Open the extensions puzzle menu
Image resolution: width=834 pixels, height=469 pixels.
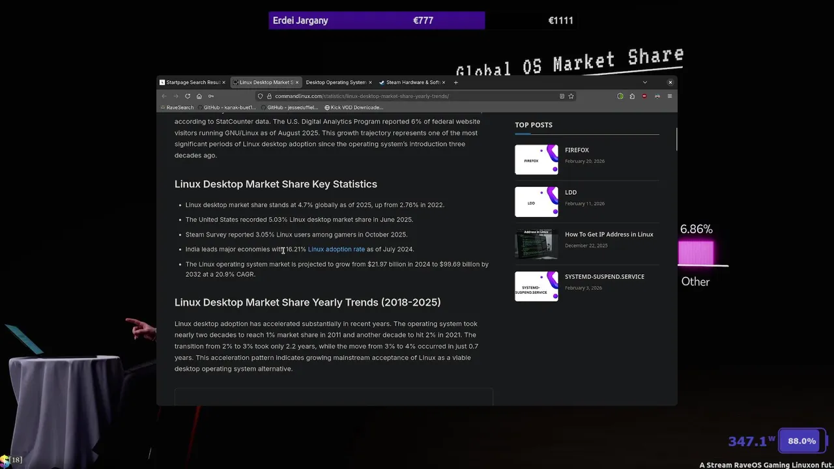click(x=632, y=96)
